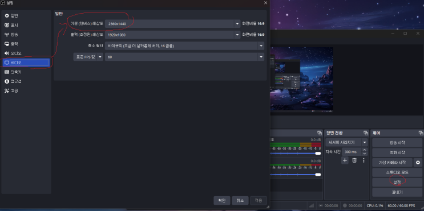Viewport: 424px width, 211px height.
Task: Undock the 장면 전환 panel via its float icon
Action: [366, 133]
